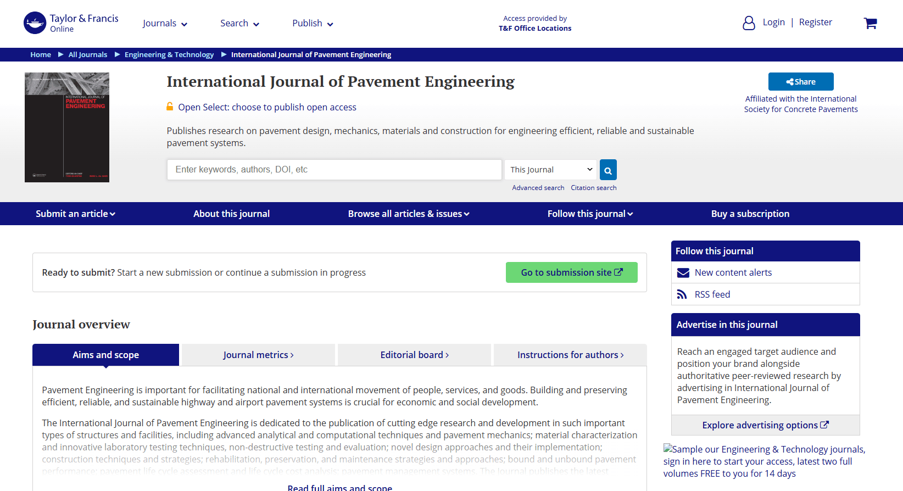Click the user account icon beside Login
903x491 pixels.
pos(749,23)
